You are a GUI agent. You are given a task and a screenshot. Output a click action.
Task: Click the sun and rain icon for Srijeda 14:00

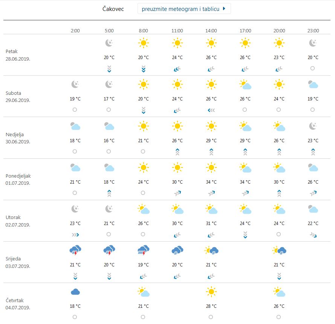(x=211, y=249)
